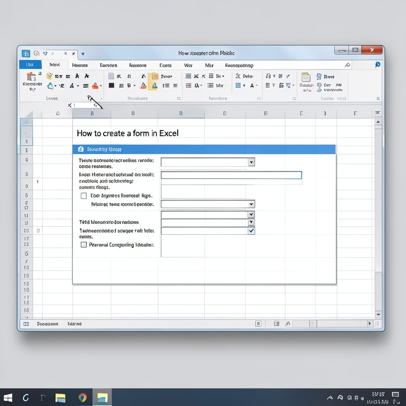406x406 pixels.
Task: Click the blue-outlined text field in form
Action: [231, 175]
